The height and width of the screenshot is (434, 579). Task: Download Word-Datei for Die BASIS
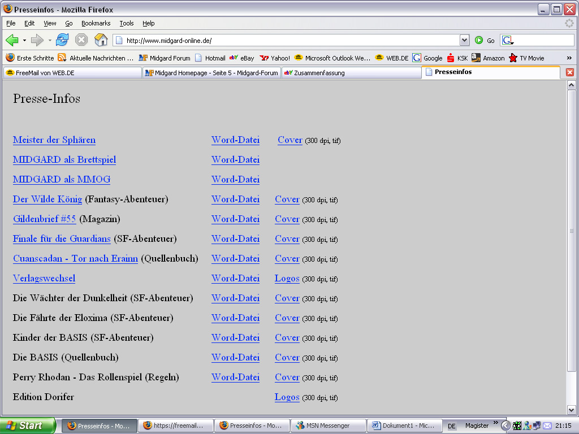(x=235, y=358)
